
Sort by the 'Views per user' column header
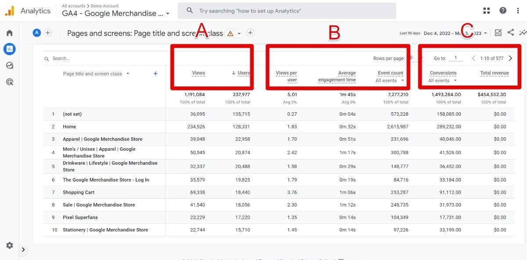[286, 76]
